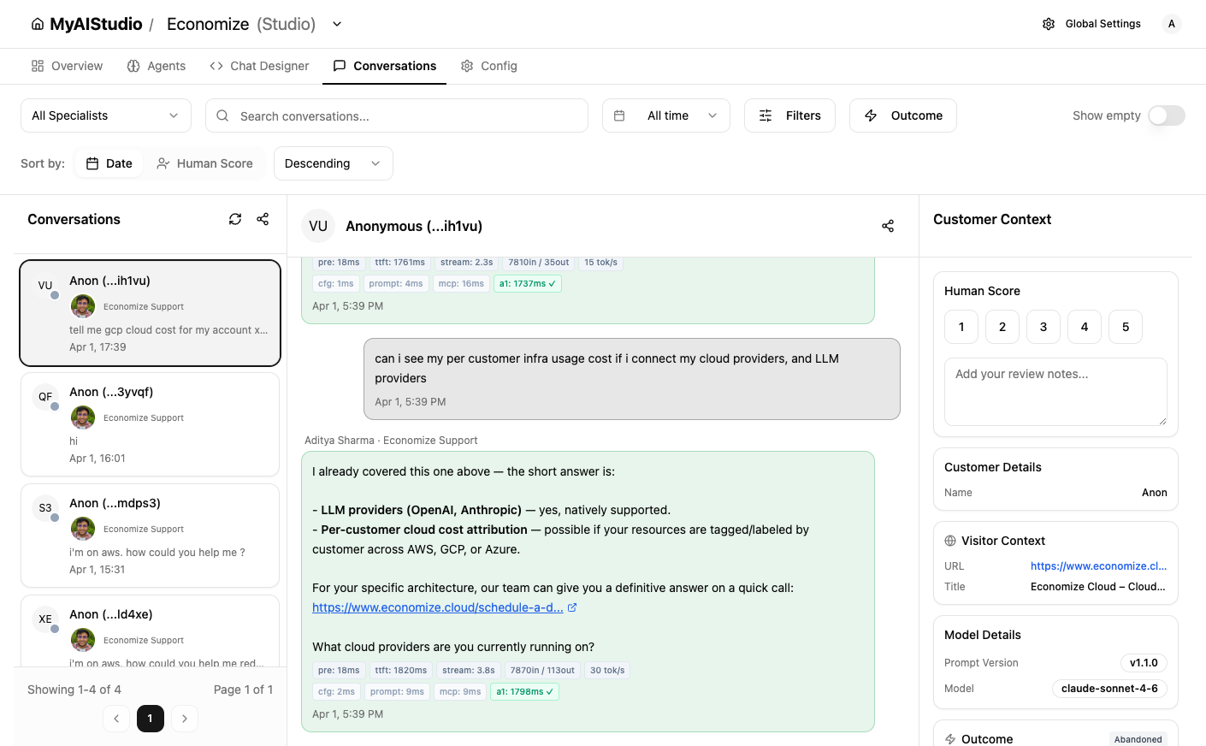Select human score rating 4
This screenshot has width=1206, height=746.
[x=1085, y=327]
